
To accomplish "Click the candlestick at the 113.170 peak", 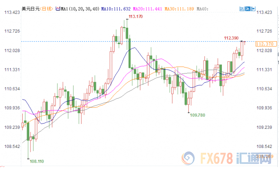I will (x=127, y=33).
